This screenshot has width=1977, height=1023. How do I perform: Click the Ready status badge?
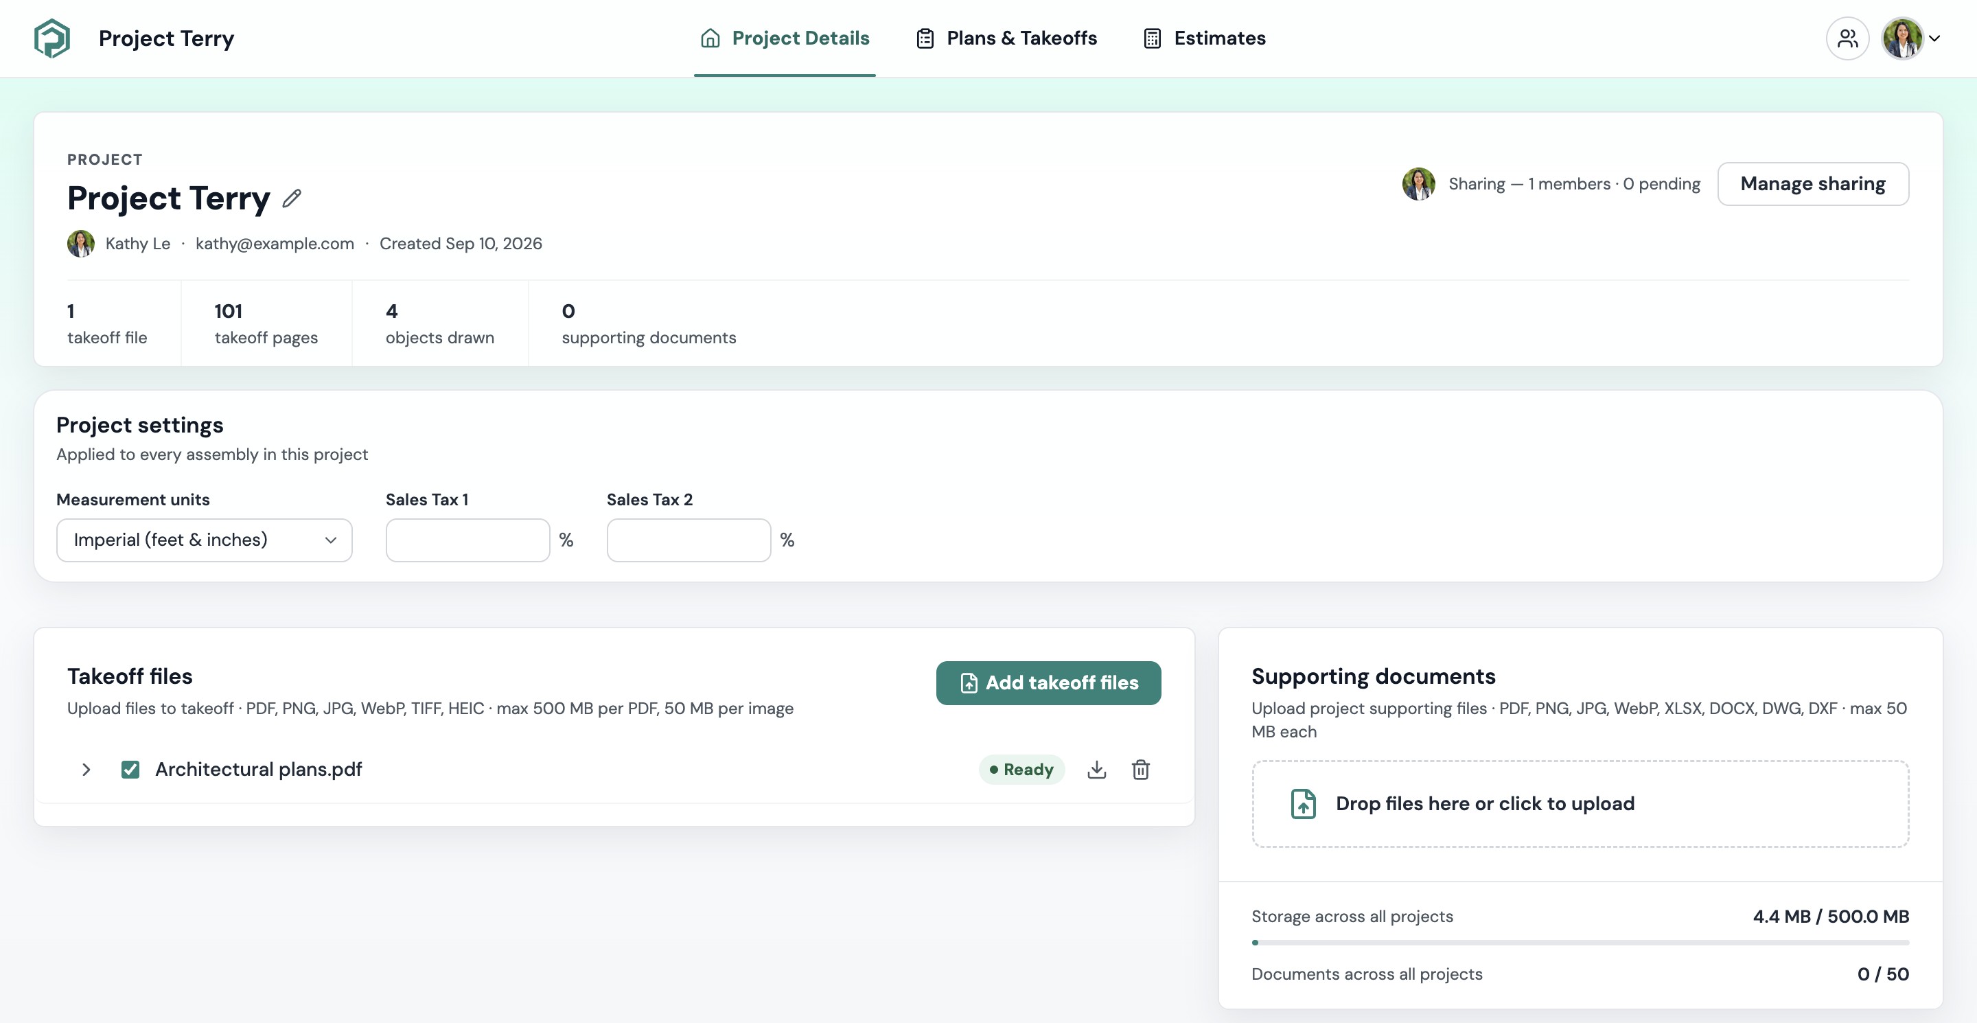click(x=1021, y=770)
